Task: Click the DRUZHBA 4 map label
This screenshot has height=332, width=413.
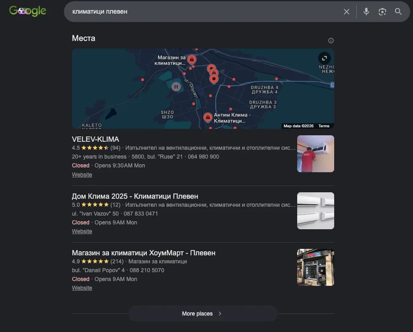Action: click(x=265, y=90)
